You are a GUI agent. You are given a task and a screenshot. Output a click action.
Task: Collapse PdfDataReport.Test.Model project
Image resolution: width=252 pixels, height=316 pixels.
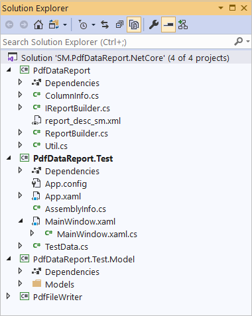pyautogui.click(x=9, y=259)
